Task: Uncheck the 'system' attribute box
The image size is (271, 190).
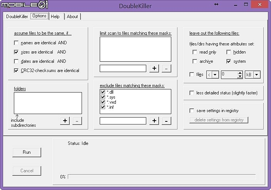Action: pos(229,61)
